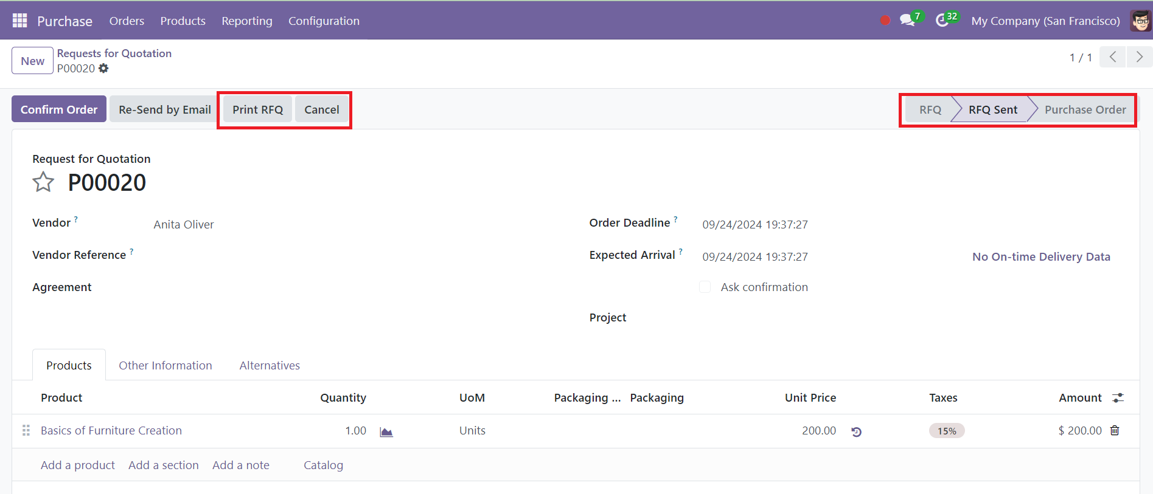Tick the Ask confirmation checkbox
The width and height of the screenshot is (1153, 494).
pos(705,287)
